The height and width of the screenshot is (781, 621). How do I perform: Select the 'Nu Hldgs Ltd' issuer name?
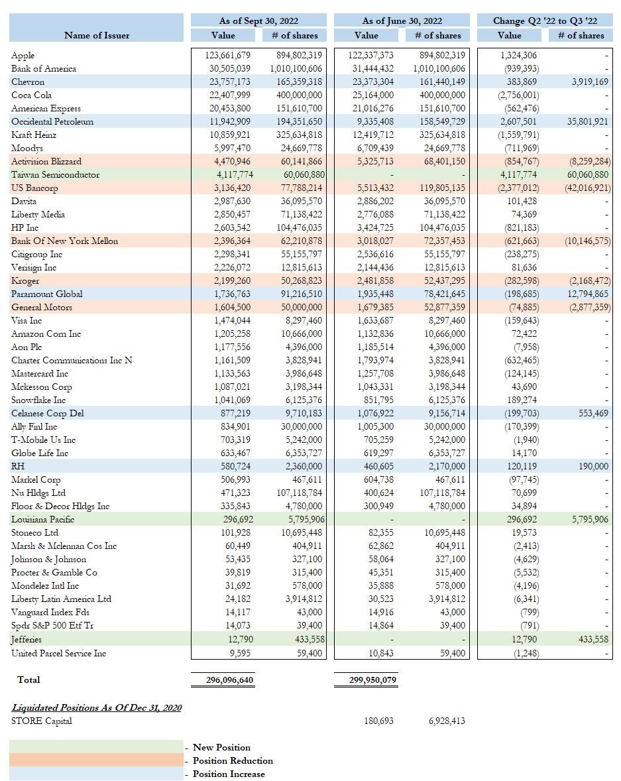pos(38,493)
